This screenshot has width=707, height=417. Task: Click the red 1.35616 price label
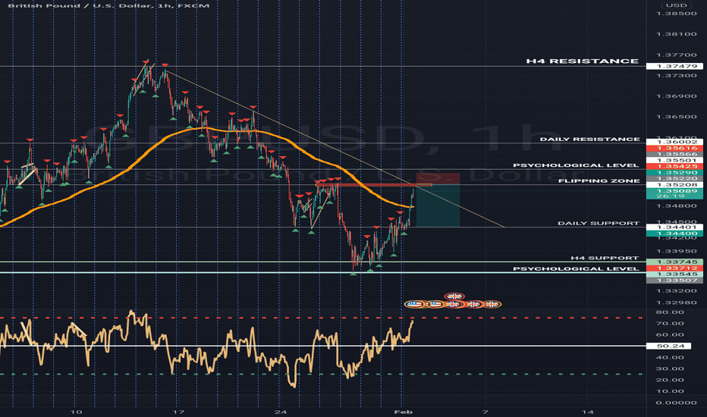(674, 149)
